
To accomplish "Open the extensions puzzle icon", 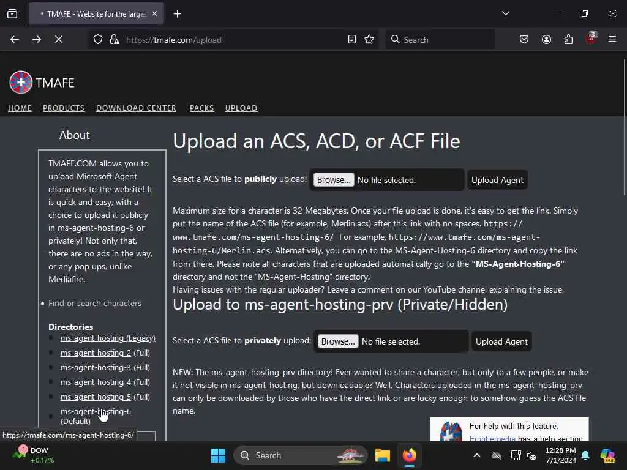I will 568,40.
